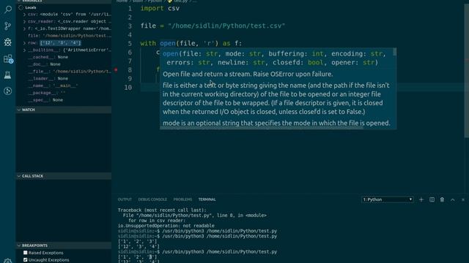Select the file variable row

pyautogui.click(x=64, y=36)
